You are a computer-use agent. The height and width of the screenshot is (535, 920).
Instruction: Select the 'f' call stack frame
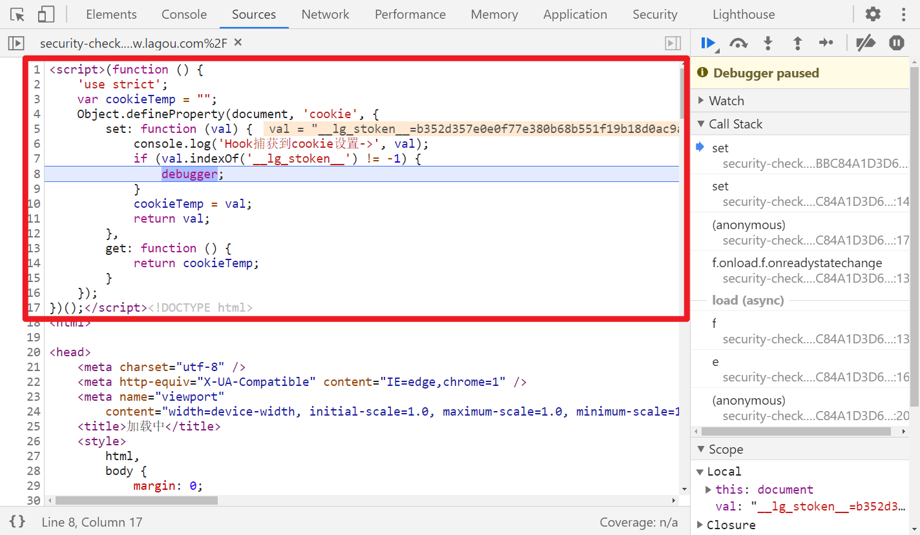[800, 331]
